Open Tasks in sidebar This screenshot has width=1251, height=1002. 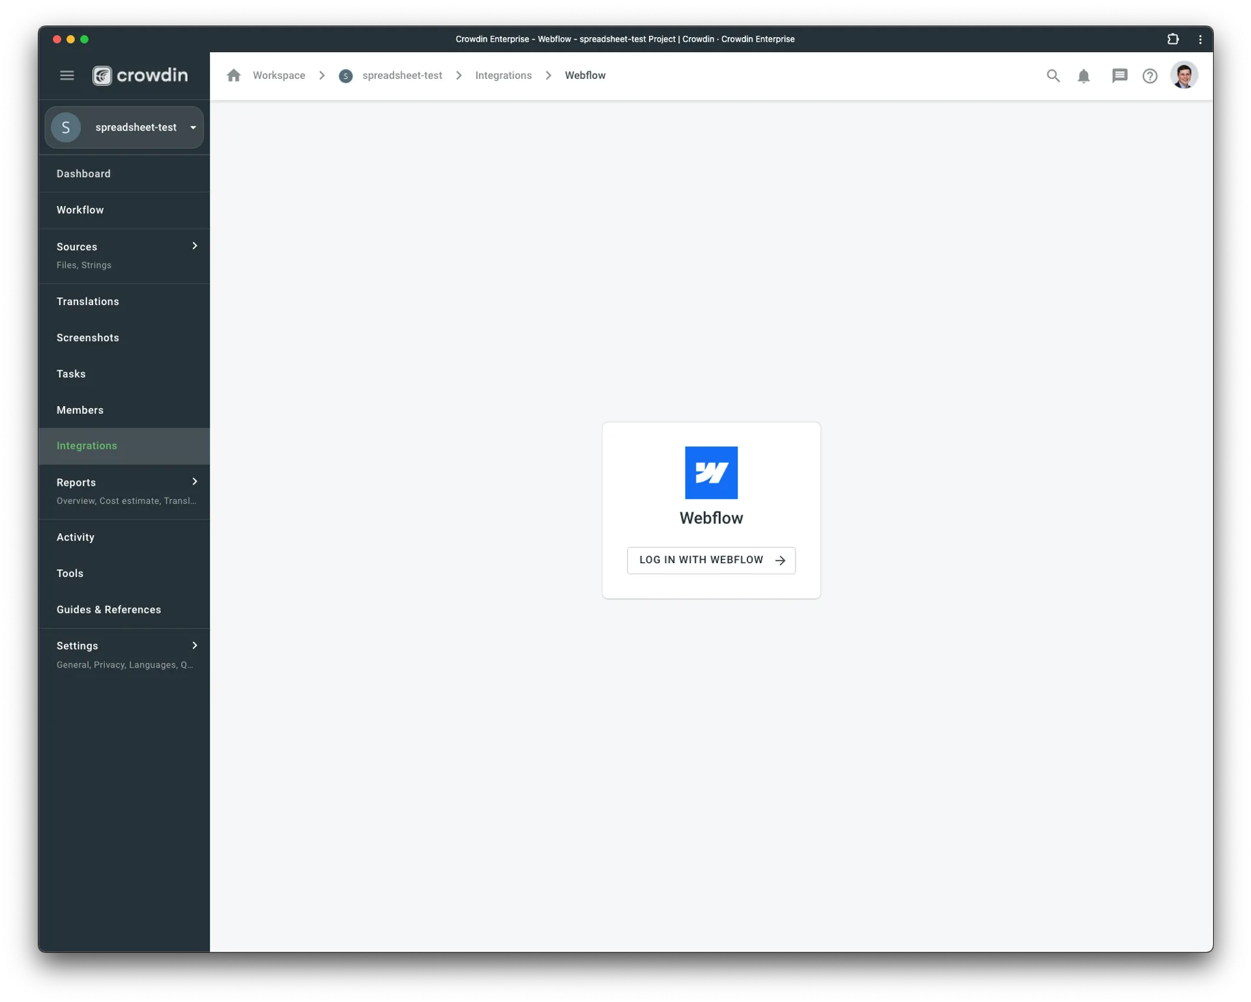tap(124, 374)
